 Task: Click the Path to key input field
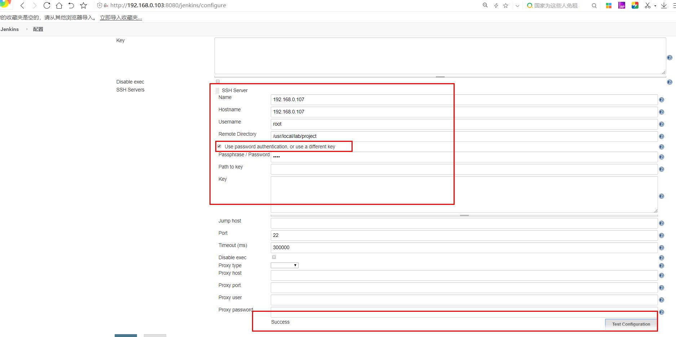464,169
